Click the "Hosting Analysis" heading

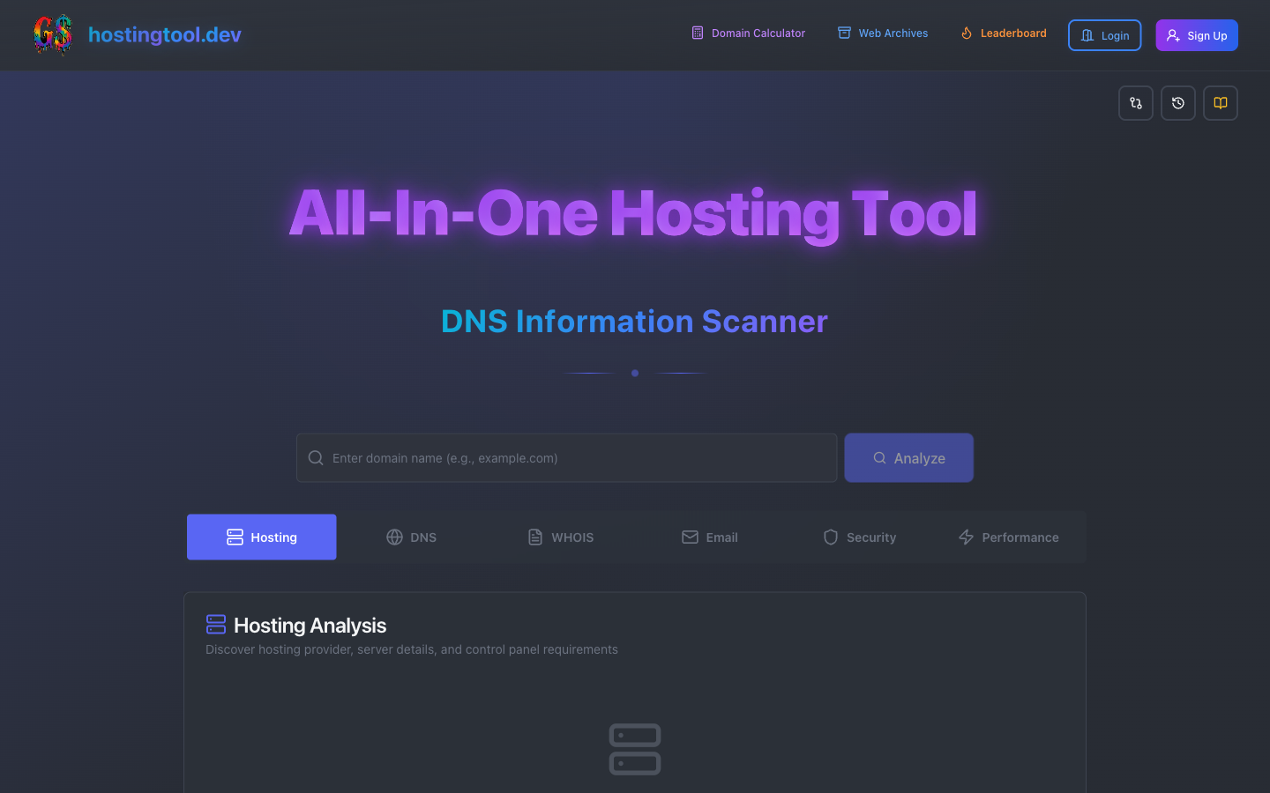coord(310,626)
